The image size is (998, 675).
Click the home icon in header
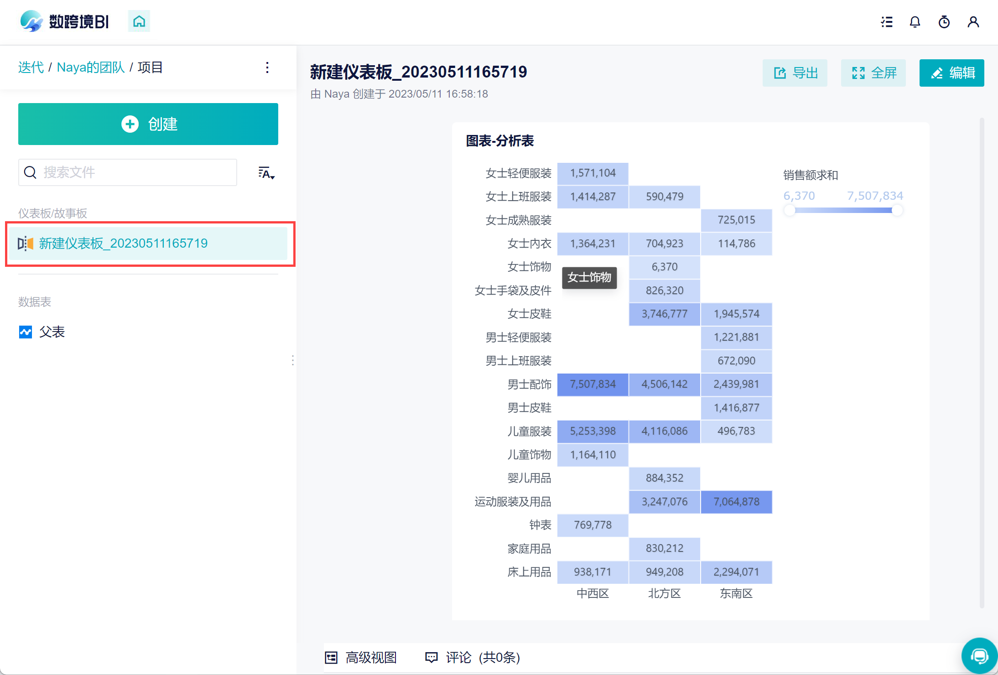[139, 21]
